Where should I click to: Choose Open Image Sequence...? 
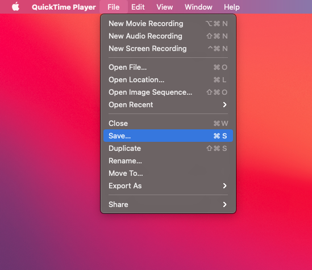point(168,92)
